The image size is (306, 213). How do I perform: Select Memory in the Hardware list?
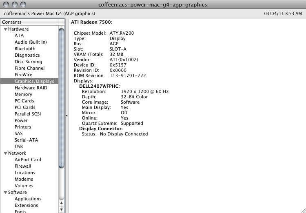click(x=23, y=94)
